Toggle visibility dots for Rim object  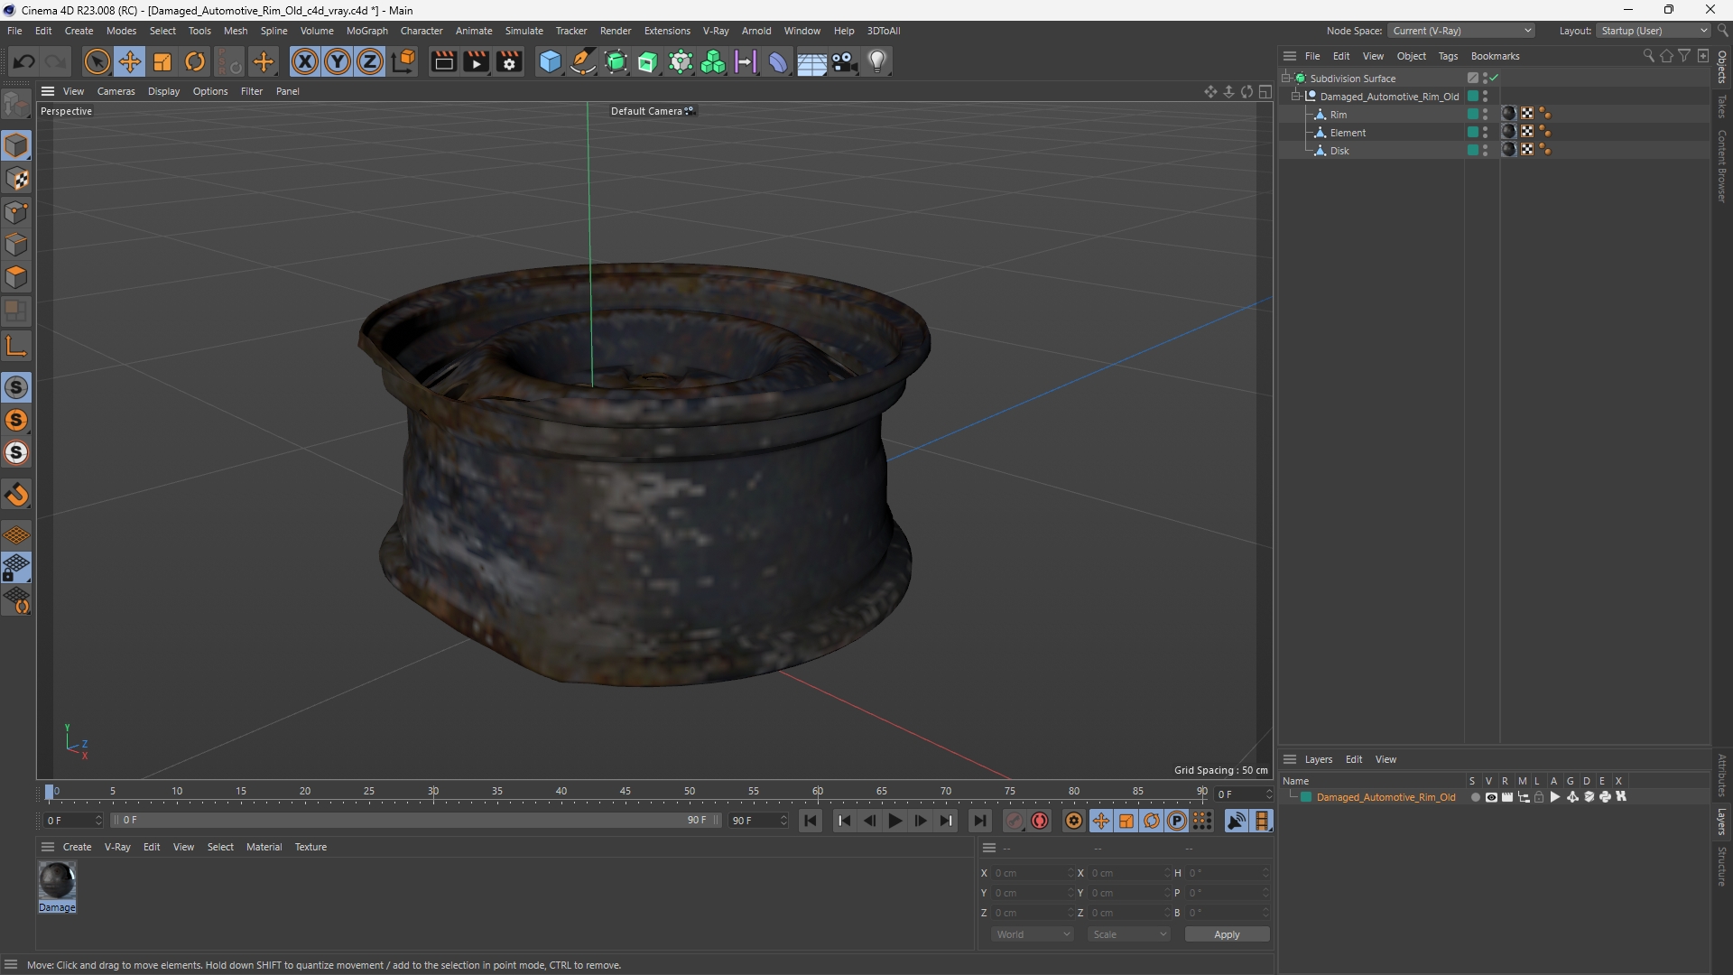pyautogui.click(x=1485, y=115)
